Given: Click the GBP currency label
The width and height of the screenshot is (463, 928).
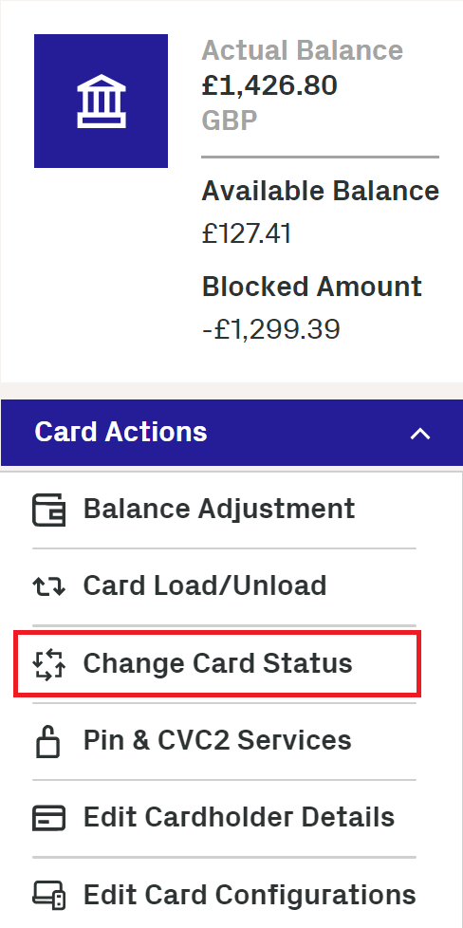Looking at the screenshot, I should (x=230, y=121).
